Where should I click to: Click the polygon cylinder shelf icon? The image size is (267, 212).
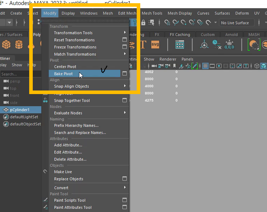[19, 45]
